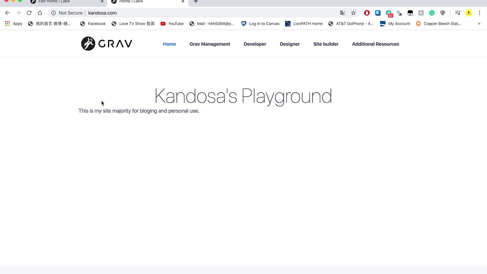Open the Grammarly extension icon

(x=432, y=13)
